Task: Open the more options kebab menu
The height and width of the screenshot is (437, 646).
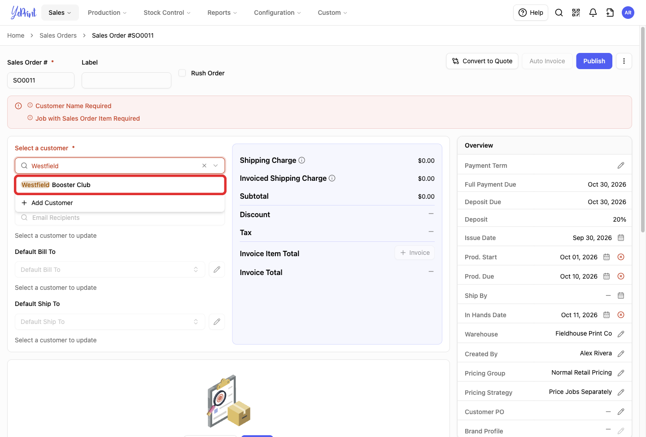Action: coord(624,61)
